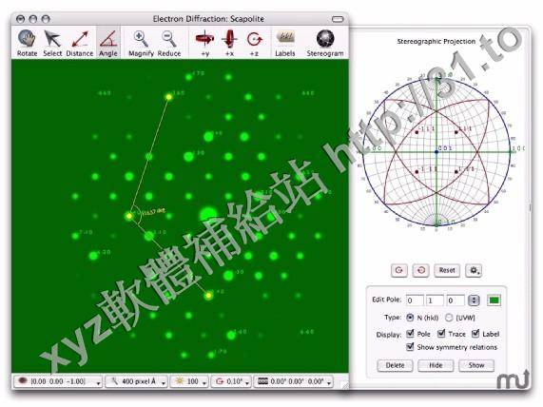
Task: Open the 0.10° rotation step dropdown
Action: tap(231, 381)
